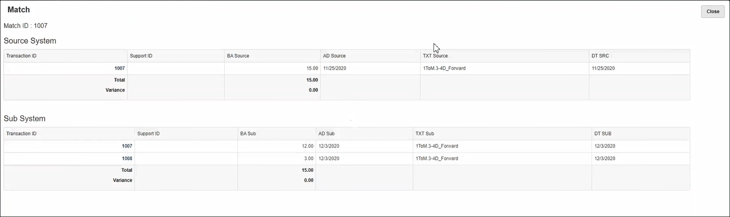
Task: Select TXT Sub cell in 1008 row
Action: tap(437, 158)
